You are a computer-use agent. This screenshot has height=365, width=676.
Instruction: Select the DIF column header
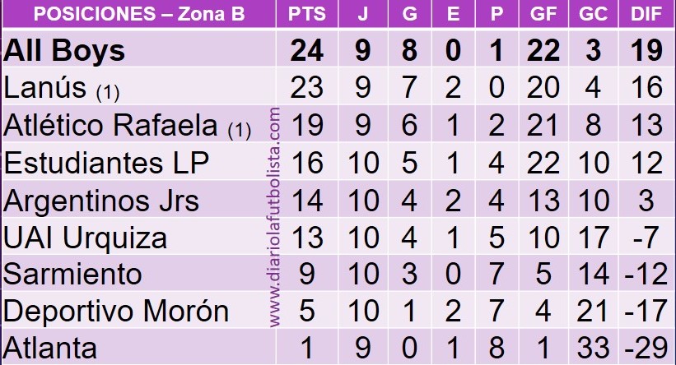pyautogui.click(x=646, y=14)
